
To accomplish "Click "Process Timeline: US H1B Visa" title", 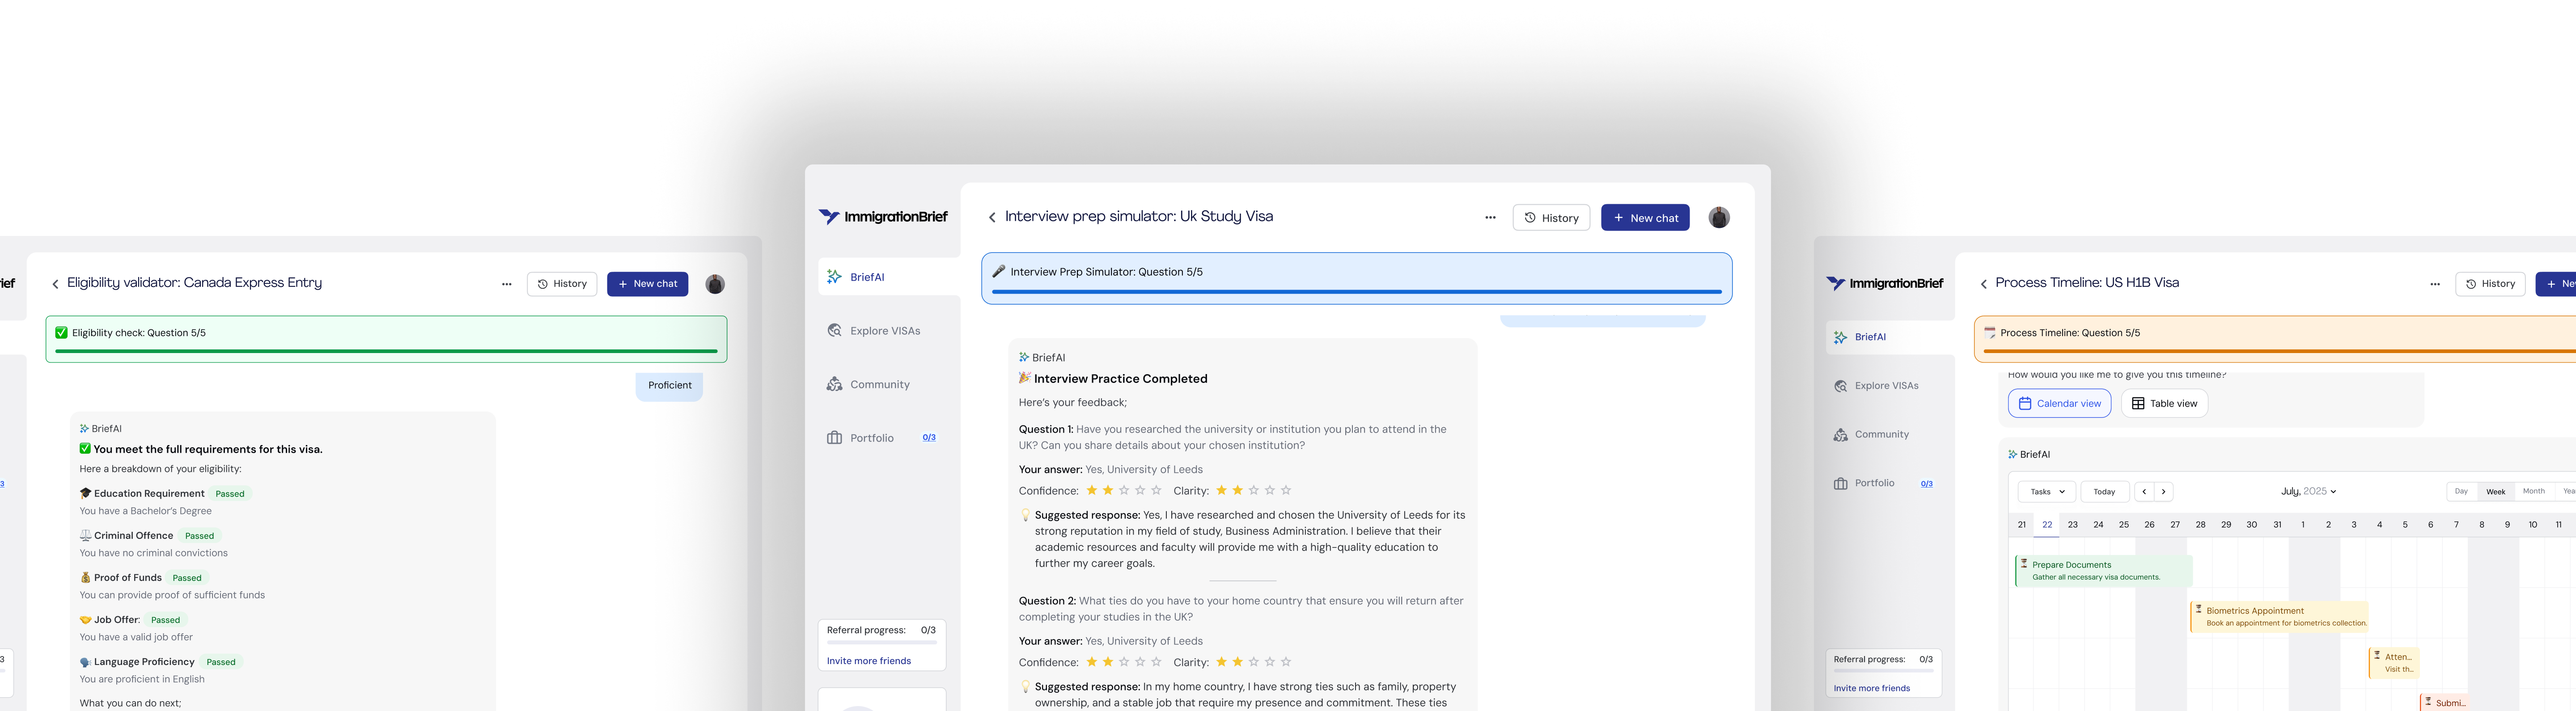I will point(2087,282).
